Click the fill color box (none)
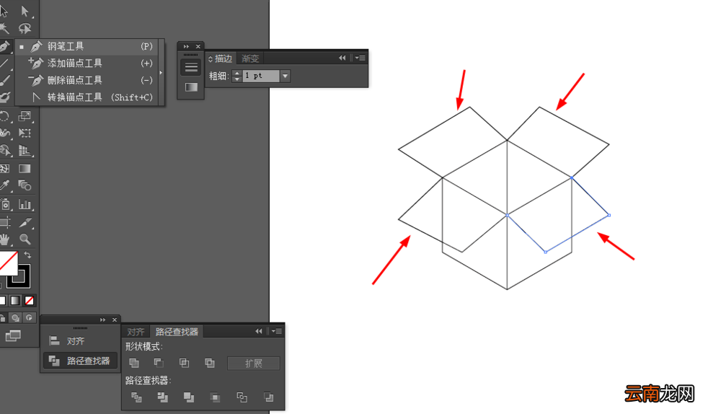Screen dimensions: 721x414 [x=8, y=263]
